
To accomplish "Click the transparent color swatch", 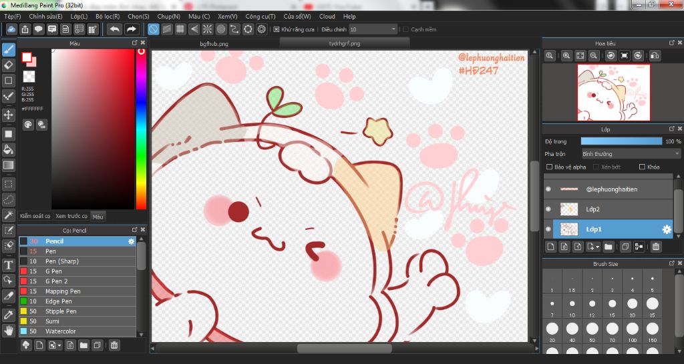I will point(29,77).
